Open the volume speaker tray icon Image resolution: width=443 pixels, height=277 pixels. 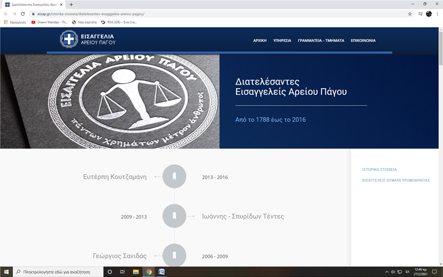(x=393, y=272)
